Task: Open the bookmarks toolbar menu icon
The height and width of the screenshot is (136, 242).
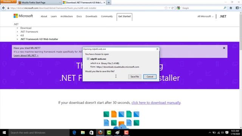Action: (x=238, y=8)
